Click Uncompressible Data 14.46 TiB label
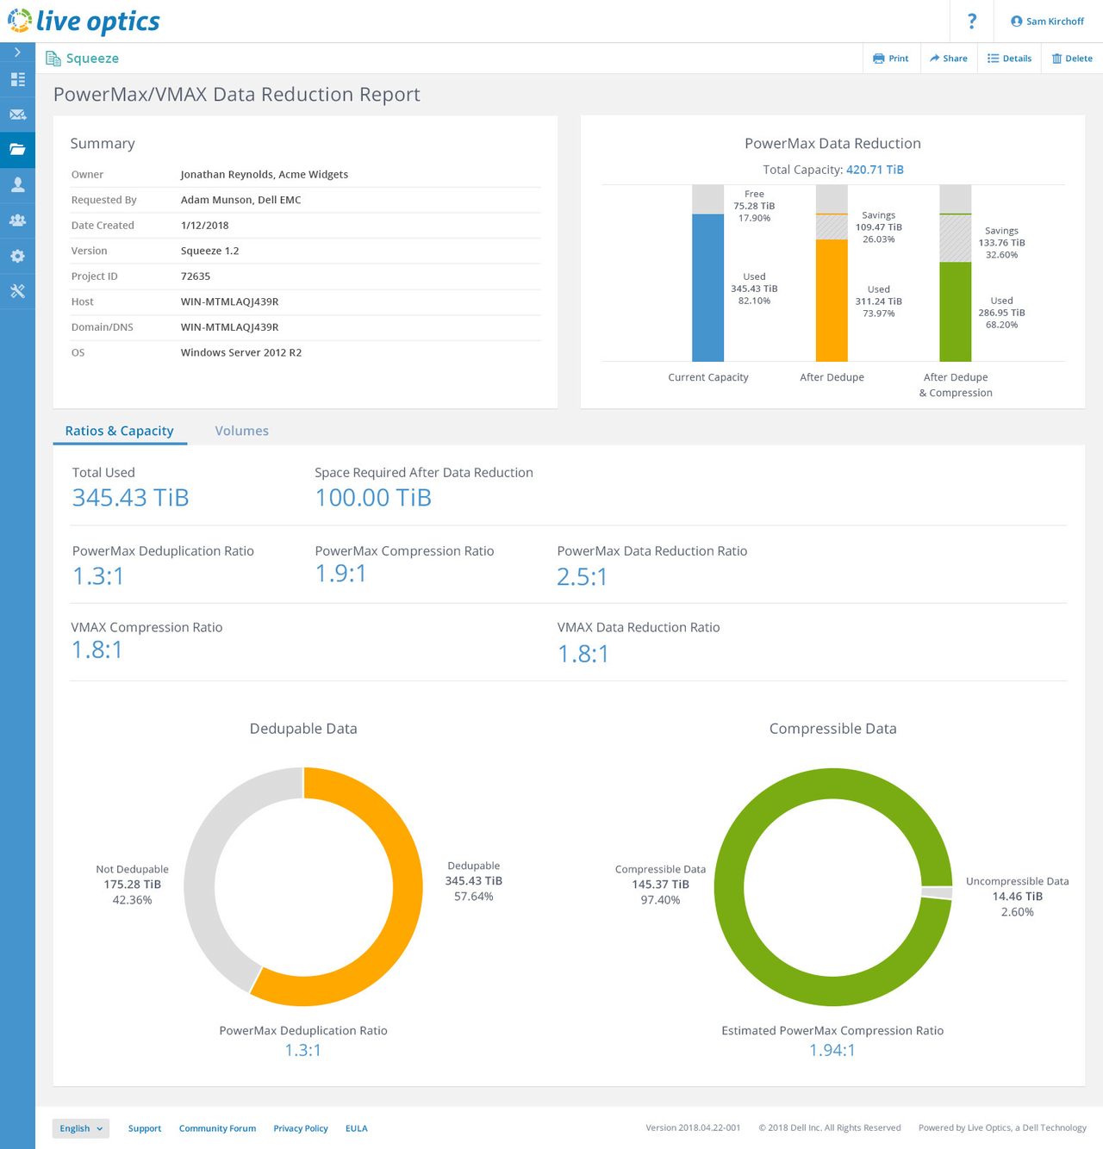The width and height of the screenshot is (1103, 1149). (x=1018, y=897)
